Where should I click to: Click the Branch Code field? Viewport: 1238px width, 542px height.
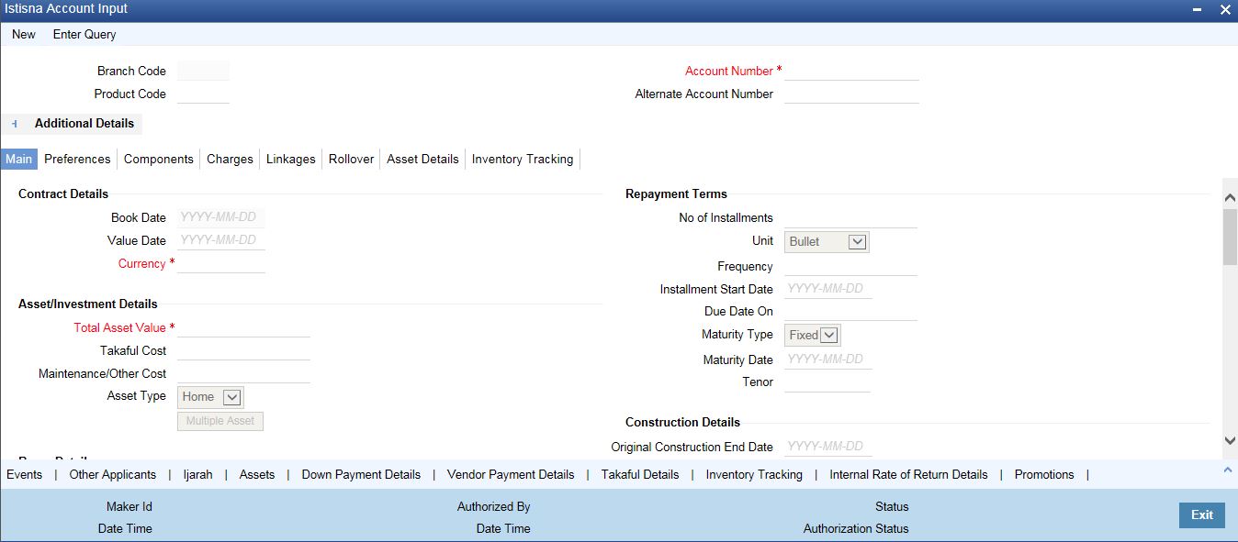tap(203, 71)
